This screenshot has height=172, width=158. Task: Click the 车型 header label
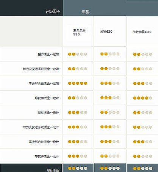click(86, 12)
